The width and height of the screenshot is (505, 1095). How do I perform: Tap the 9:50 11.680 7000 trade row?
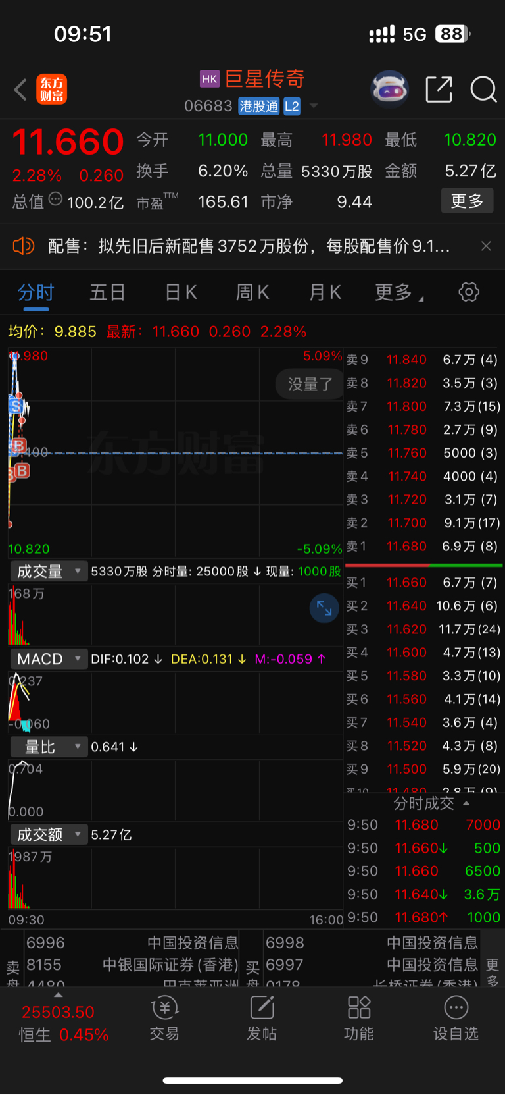click(x=423, y=825)
